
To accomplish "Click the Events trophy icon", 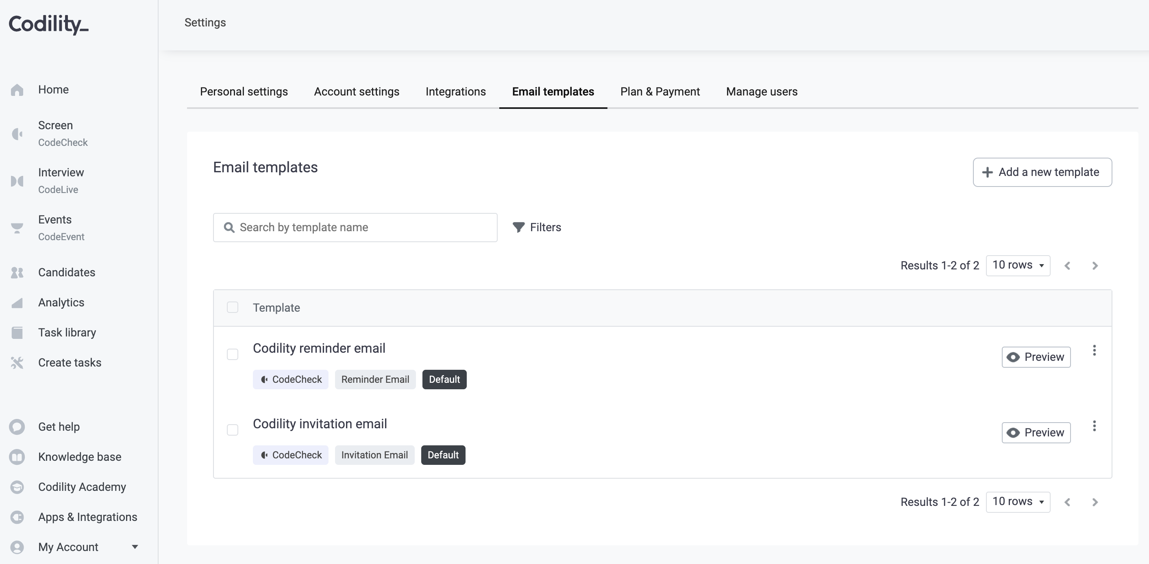I will 17,228.
